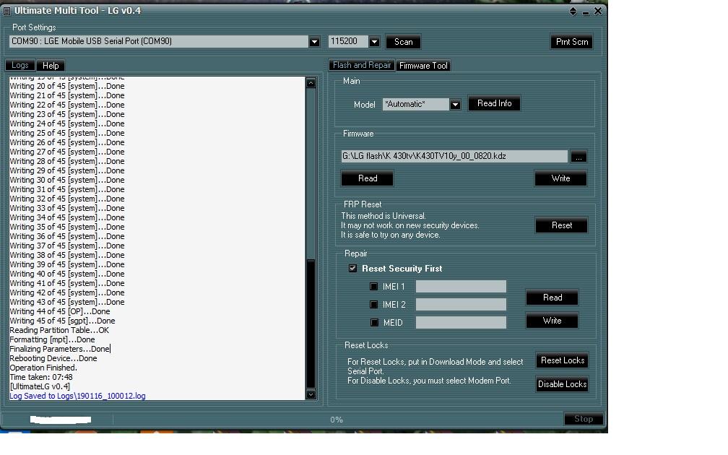Click the MEID input field

tap(461, 322)
